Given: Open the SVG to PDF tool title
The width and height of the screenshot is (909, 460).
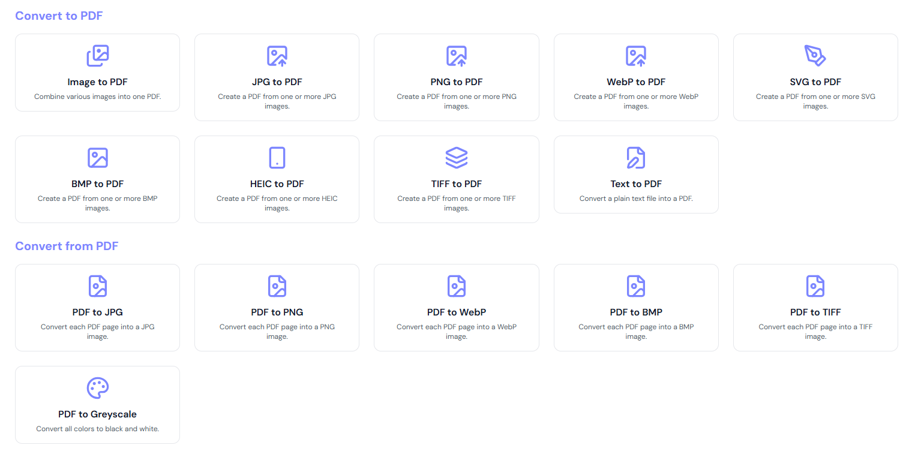Looking at the screenshot, I should click(x=815, y=82).
